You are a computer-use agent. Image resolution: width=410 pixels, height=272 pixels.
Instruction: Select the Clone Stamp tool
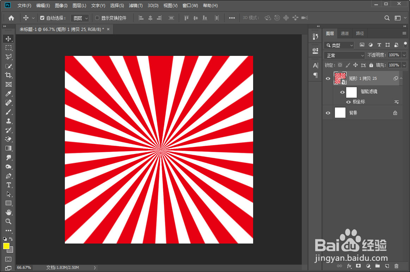8,121
